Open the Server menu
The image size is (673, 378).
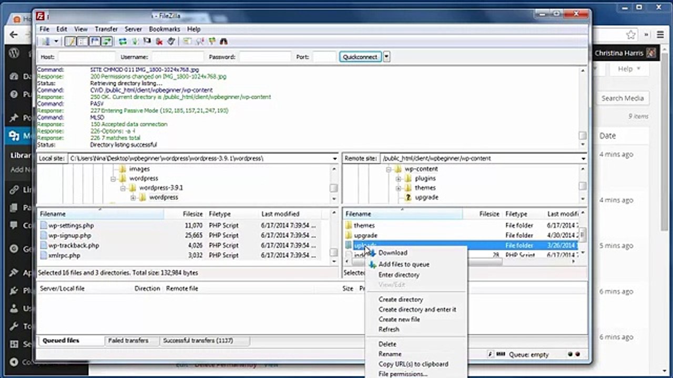click(x=133, y=29)
